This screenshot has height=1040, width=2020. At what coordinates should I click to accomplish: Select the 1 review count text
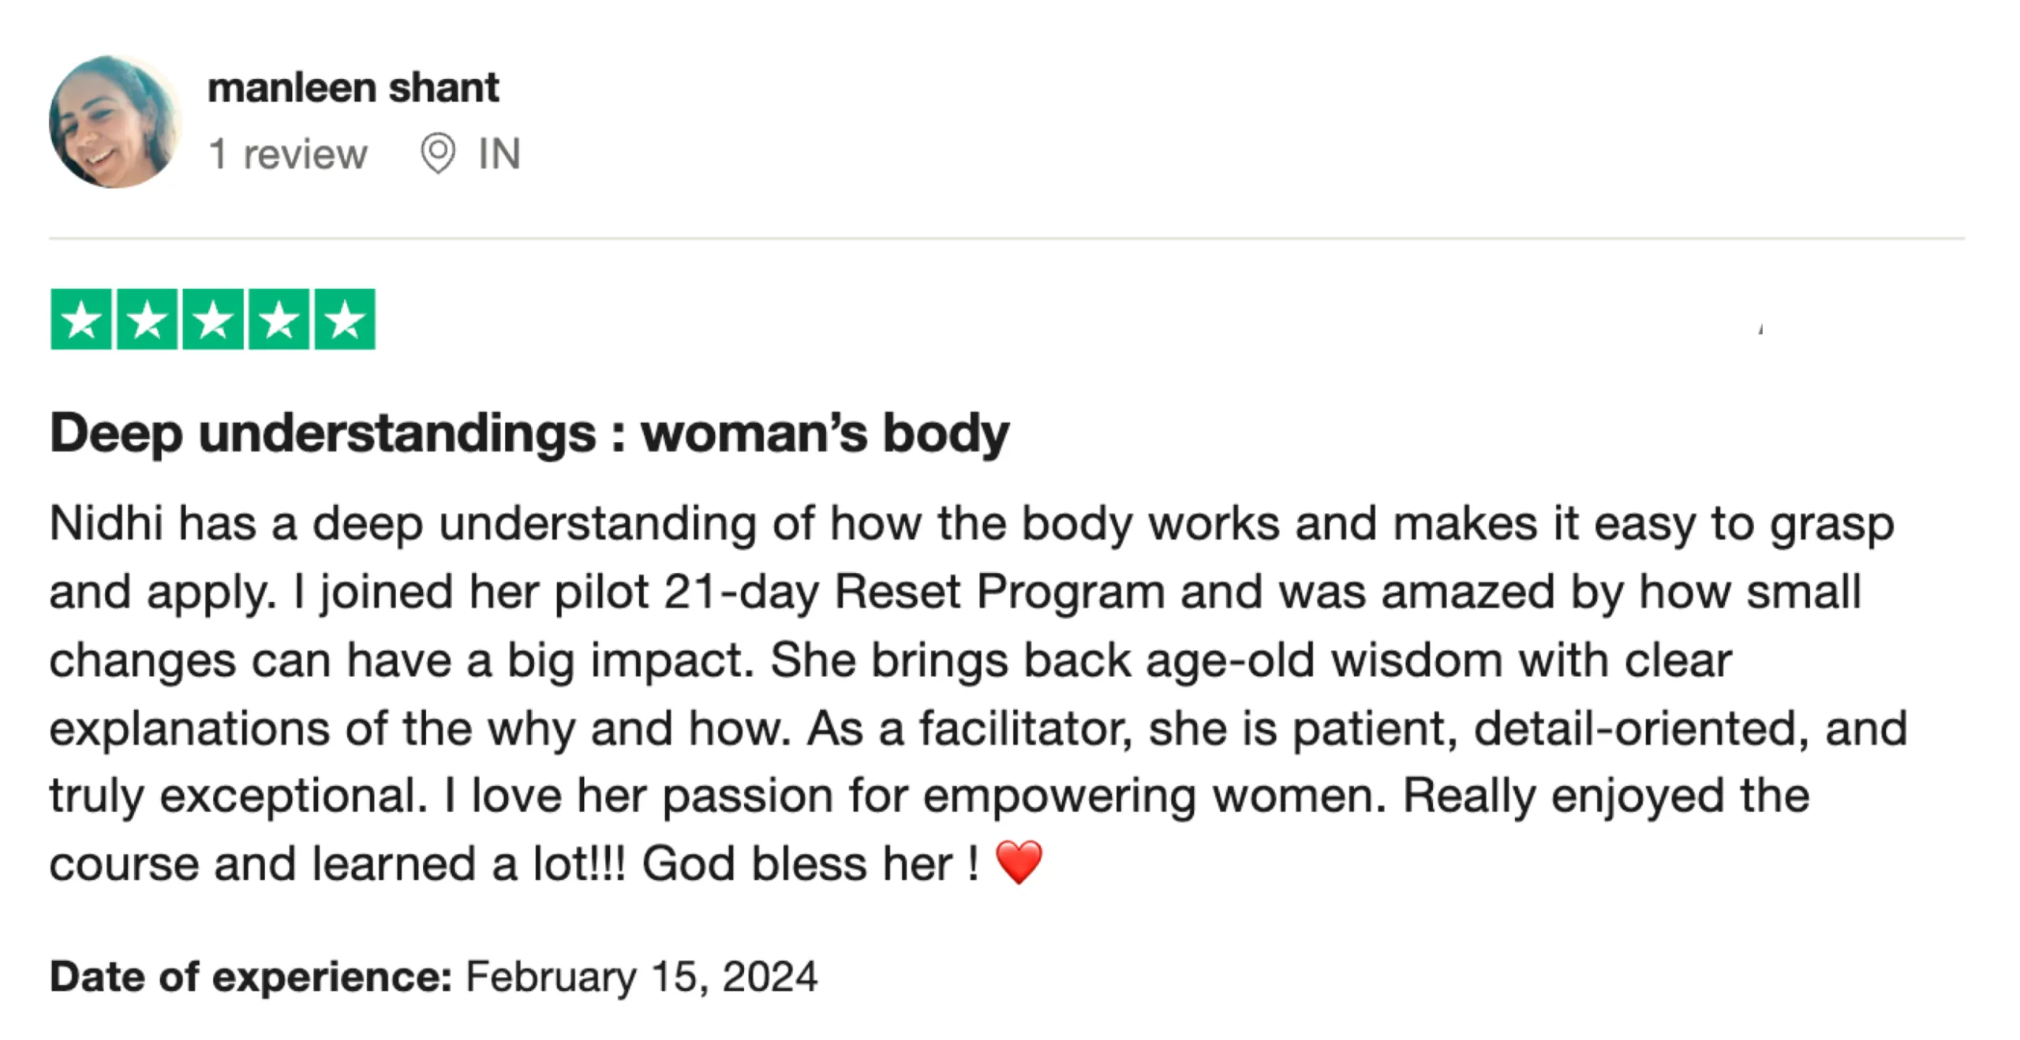(x=288, y=154)
